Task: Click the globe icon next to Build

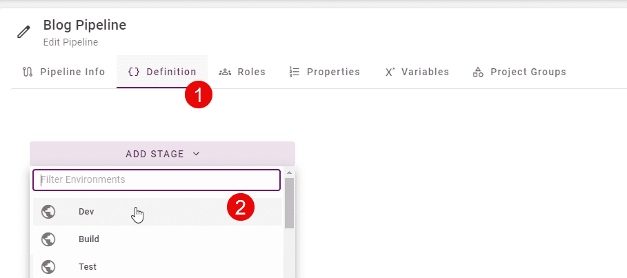Action: (48, 239)
